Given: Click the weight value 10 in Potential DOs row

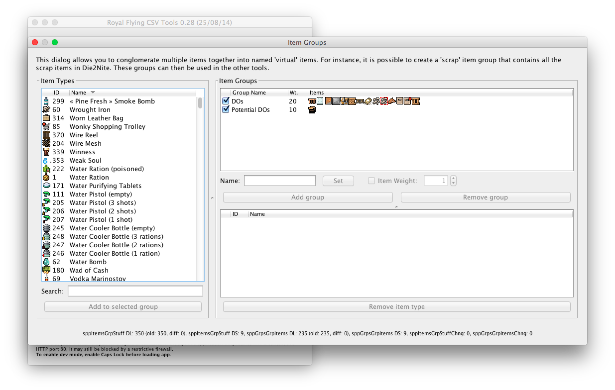Looking at the screenshot, I should pyautogui.click(x=292, y=109).
